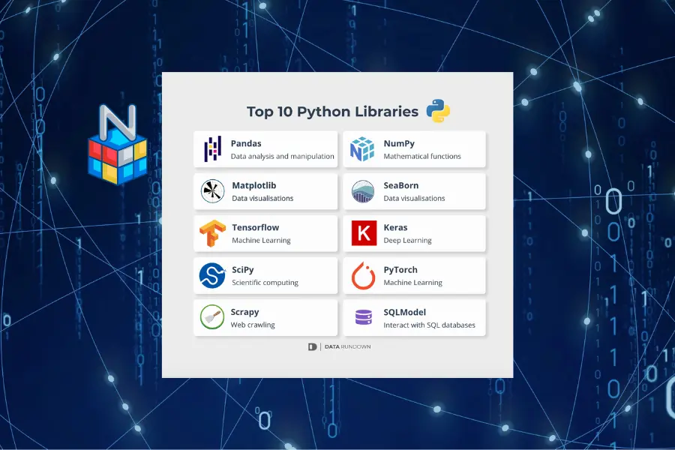
Task: Click the orange Tensorflow logo
Action: [213, 233]
